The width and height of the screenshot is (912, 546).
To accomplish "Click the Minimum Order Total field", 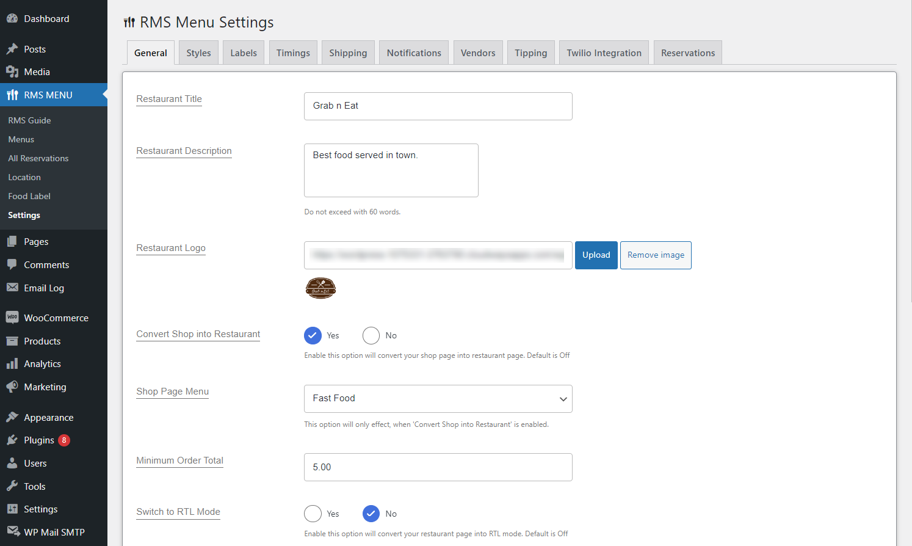I will click(x=438, y=467).
